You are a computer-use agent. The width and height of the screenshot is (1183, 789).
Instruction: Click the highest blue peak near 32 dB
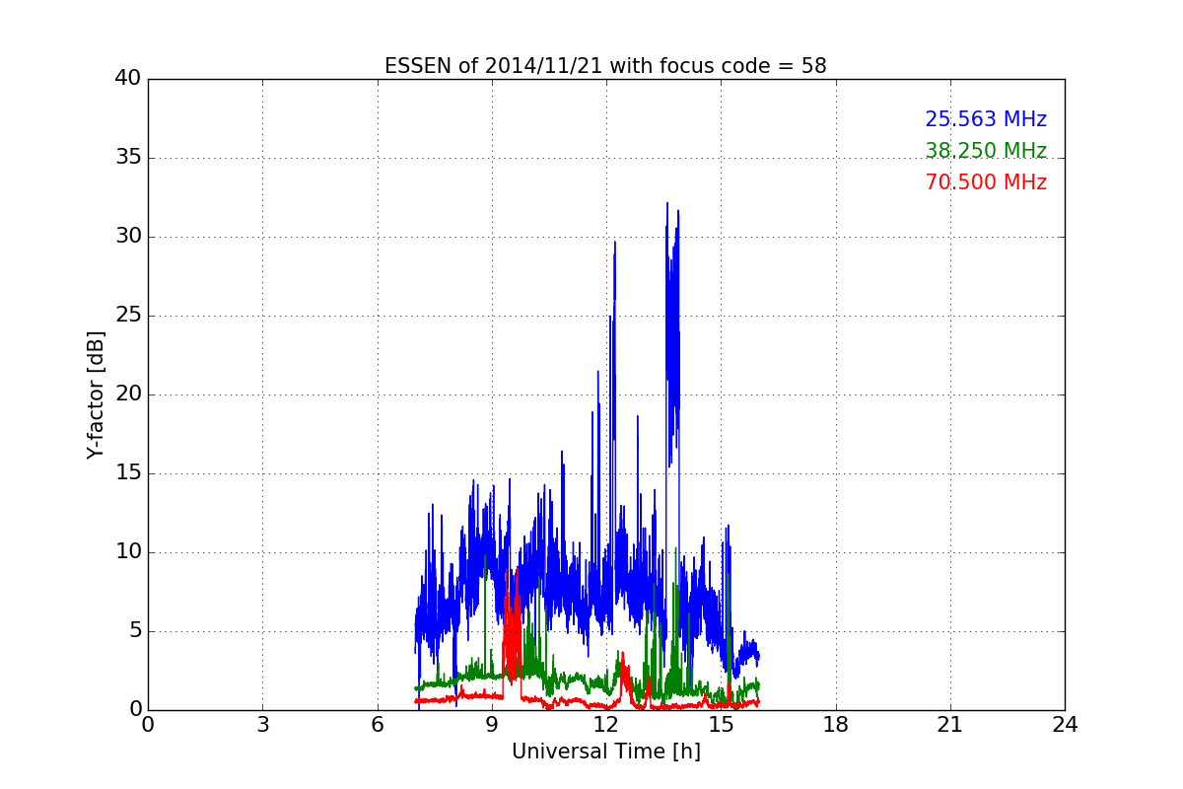point(667,204)
